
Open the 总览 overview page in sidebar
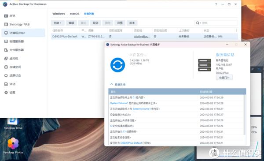click(10, 16)
